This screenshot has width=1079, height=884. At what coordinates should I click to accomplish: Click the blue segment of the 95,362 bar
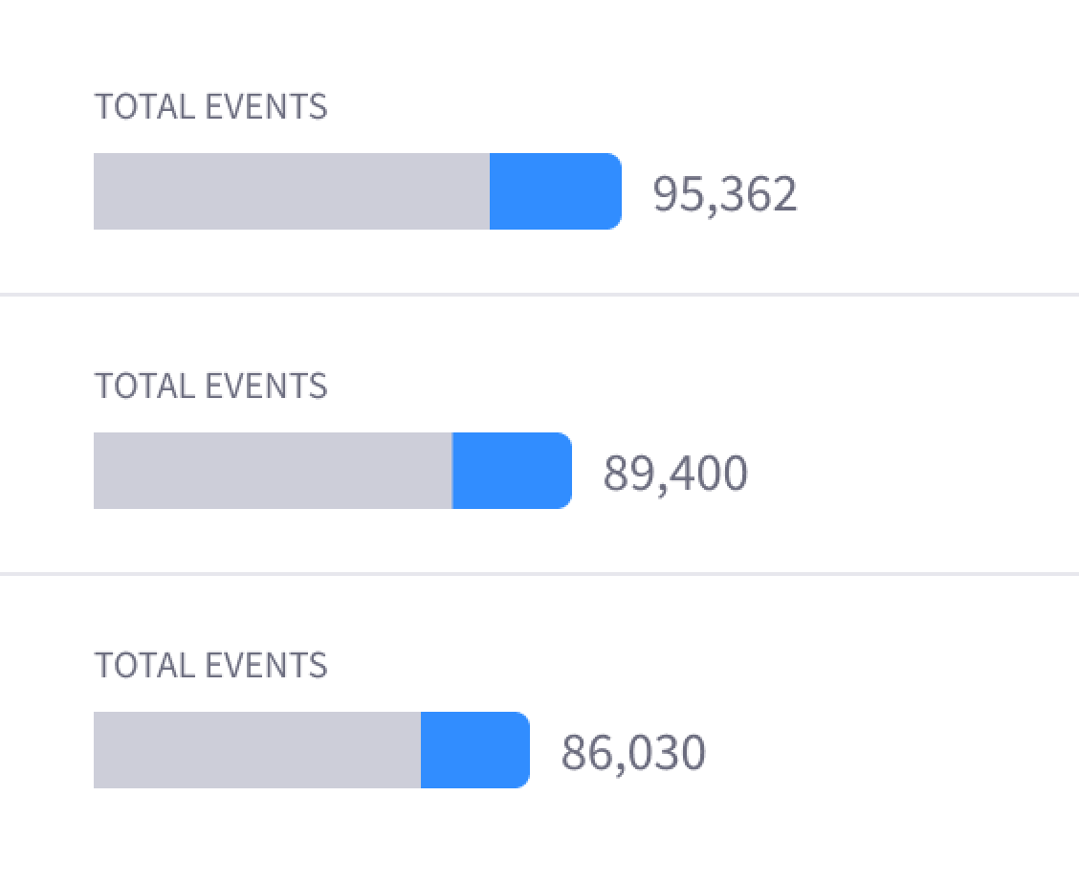[555, 191]
